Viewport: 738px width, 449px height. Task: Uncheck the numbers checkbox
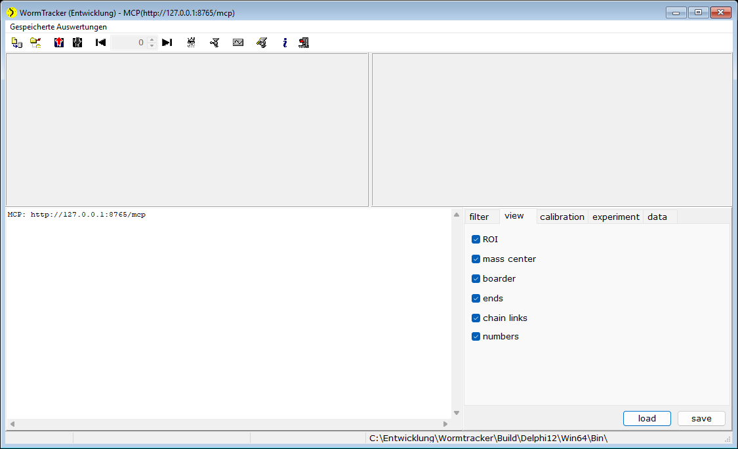pos(476,336)
